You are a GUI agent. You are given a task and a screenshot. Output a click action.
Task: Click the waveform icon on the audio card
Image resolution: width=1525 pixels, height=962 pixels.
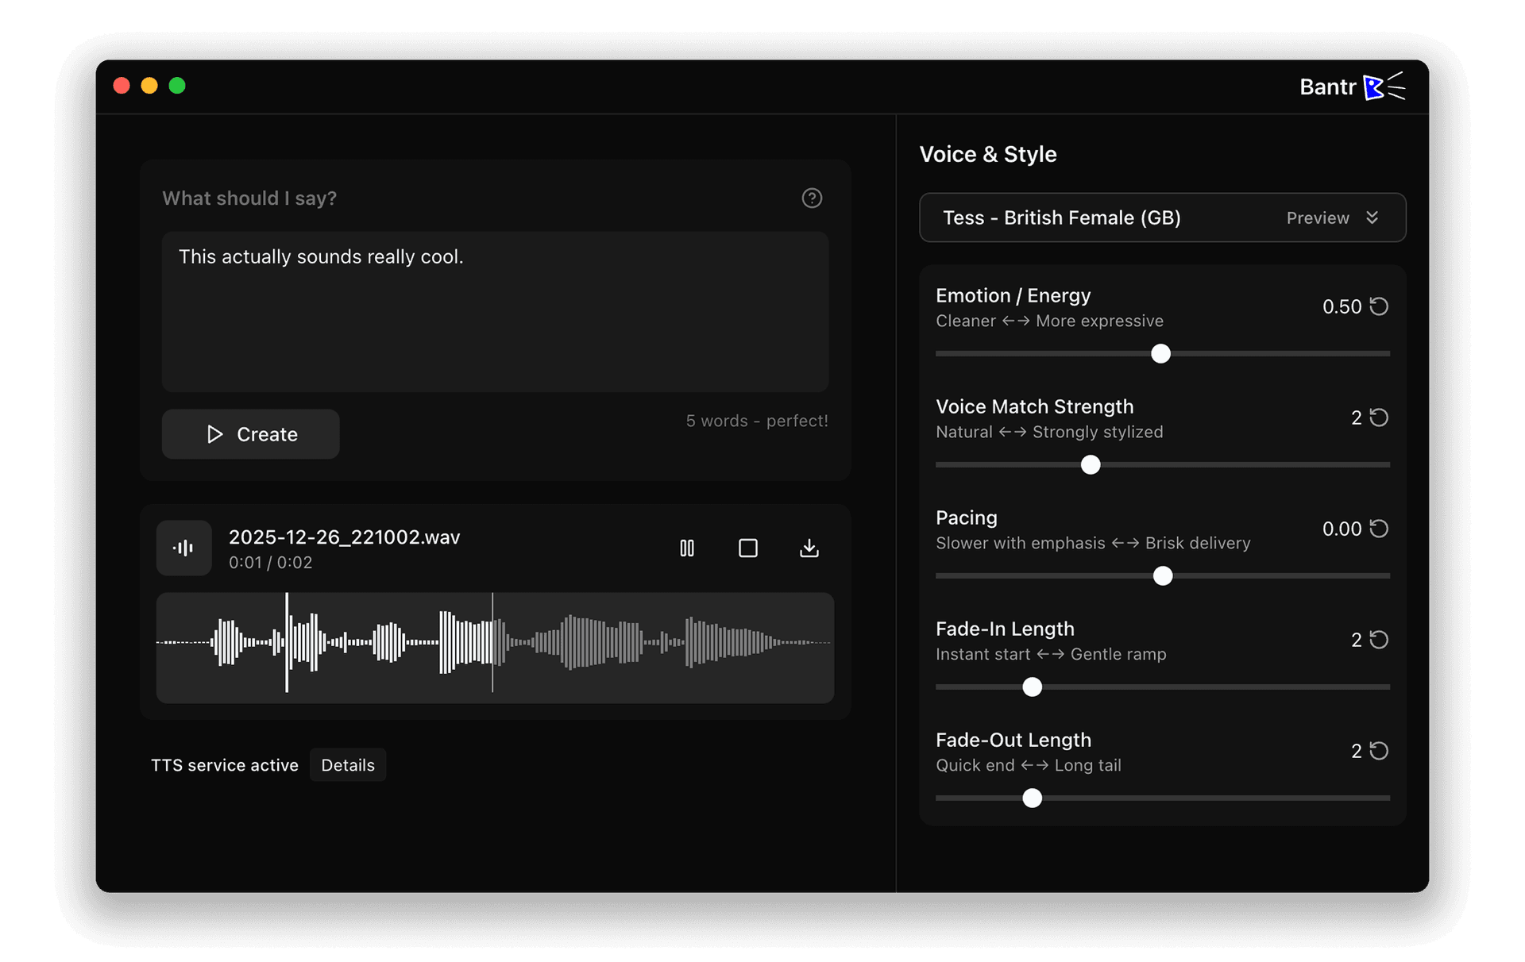183,548
